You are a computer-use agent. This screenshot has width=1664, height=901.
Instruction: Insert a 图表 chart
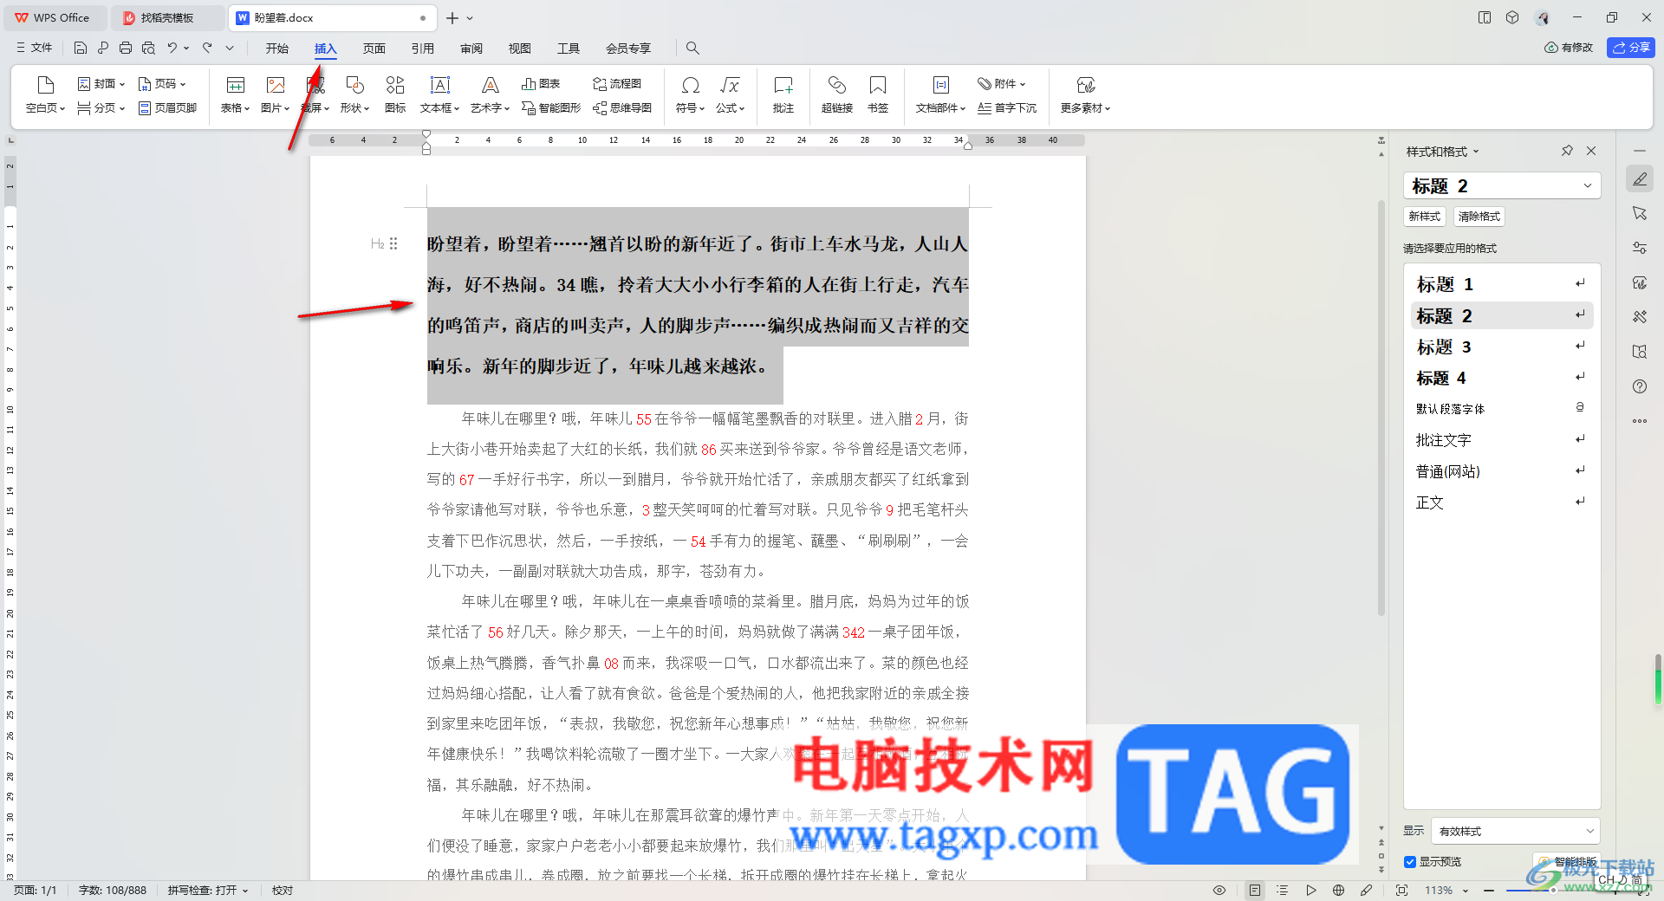(541, 84)
